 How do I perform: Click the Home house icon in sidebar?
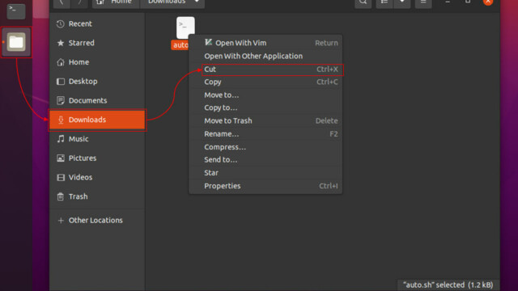click(x=61, y=62)
